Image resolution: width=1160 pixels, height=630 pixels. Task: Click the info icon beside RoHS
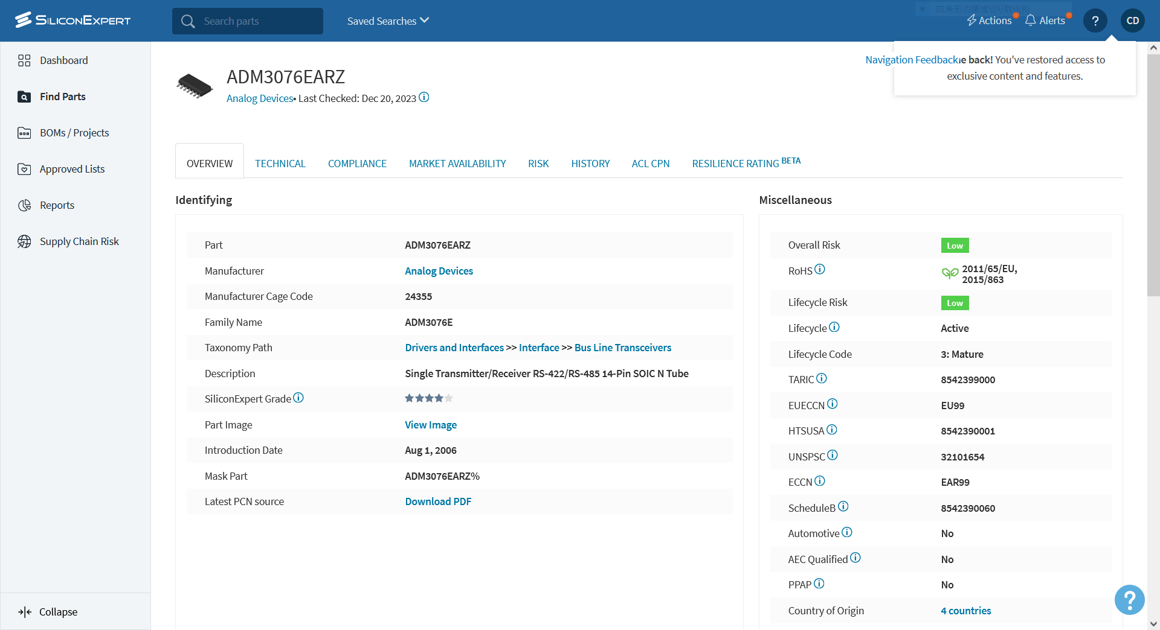[820, 269]
